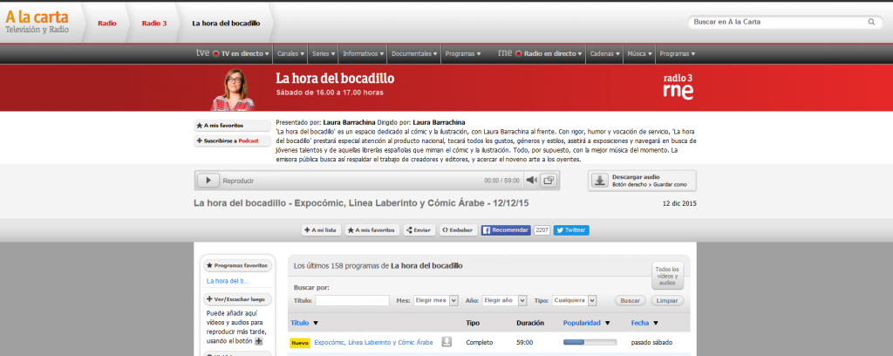Screen dimensions: 893x356
Task: Go to the Radio breadcrumb
Action: 107,24
